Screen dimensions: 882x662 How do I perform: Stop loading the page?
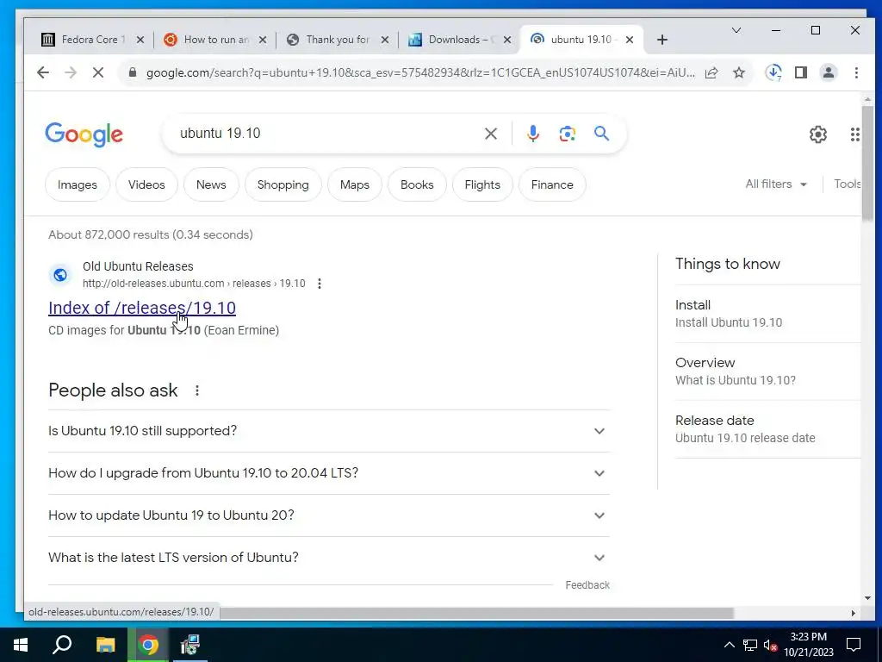click(98, 72)
